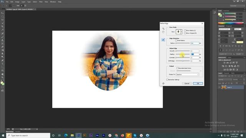Open the File menu
The width and height of the screenshot is (246, 138).
click(7, 2)
